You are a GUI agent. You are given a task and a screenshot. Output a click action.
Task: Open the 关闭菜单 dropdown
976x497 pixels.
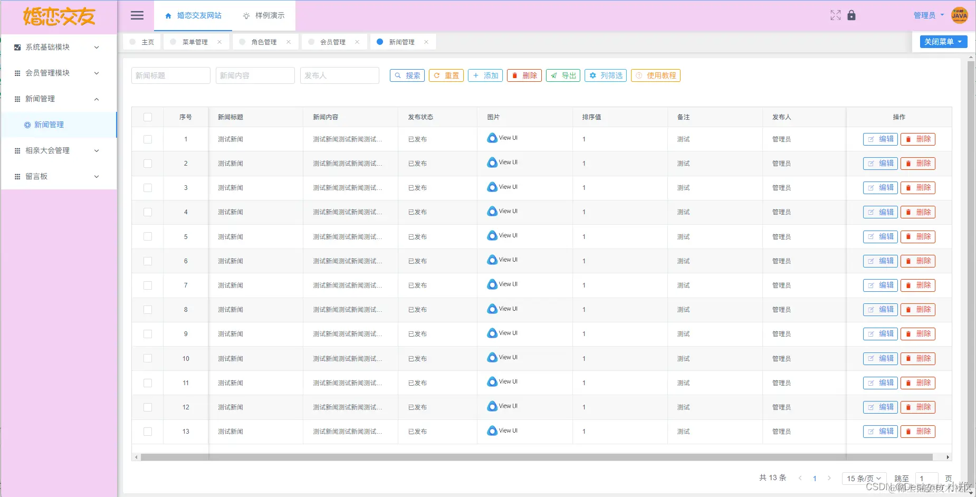pyautogui.click(x=943, y=42)
